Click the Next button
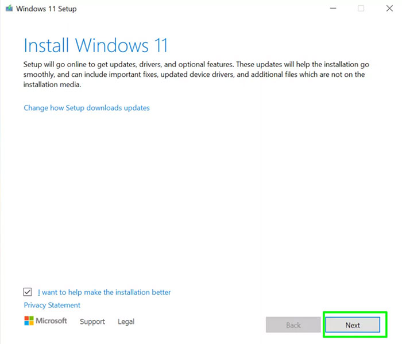Viewport: 402px width, 344px height. point(353,325)
